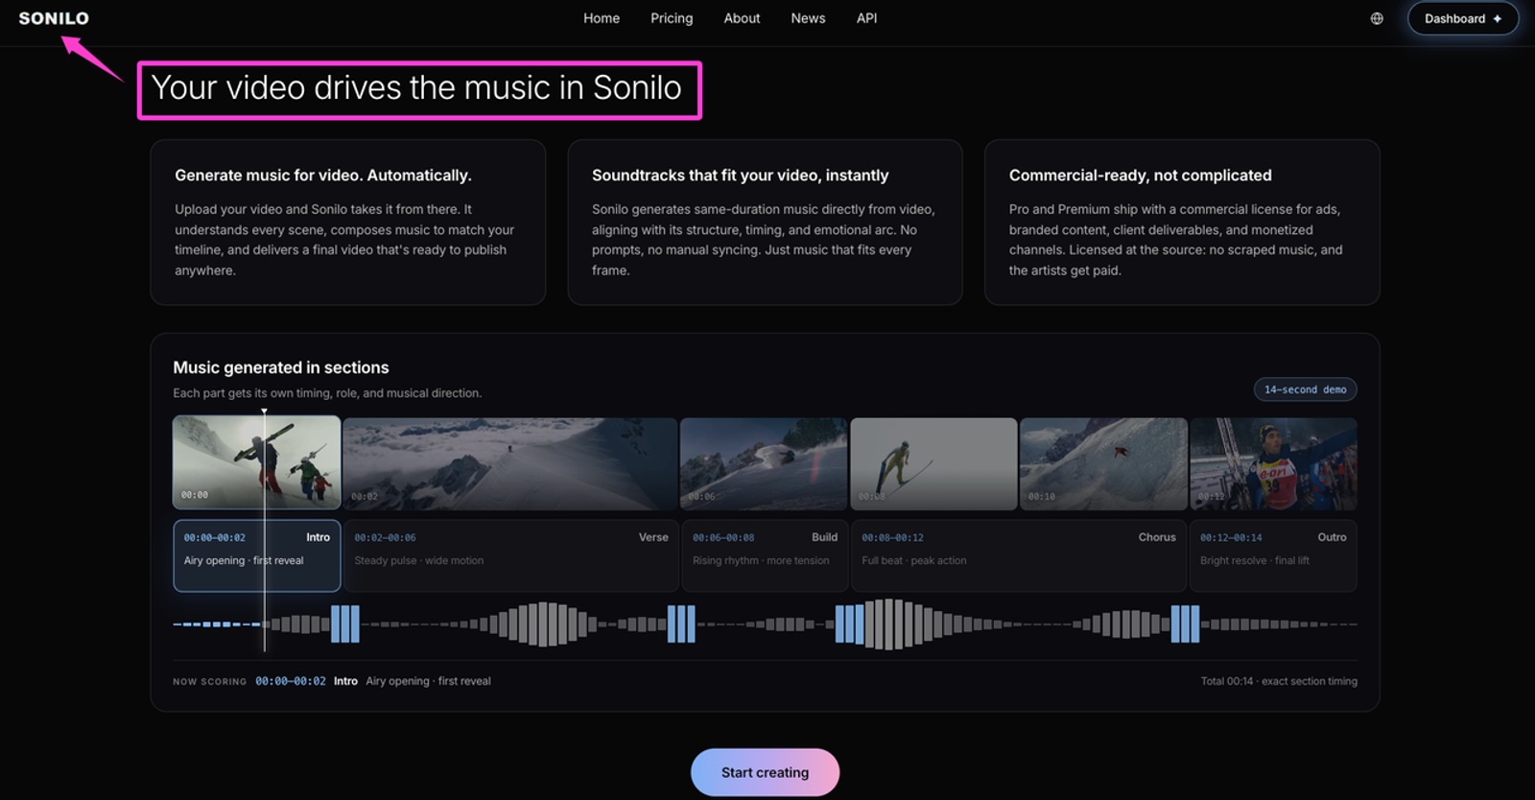1535x800 pixels.
Task: Select the 00:00 skiers thumbnail
Action: [256, 461]
